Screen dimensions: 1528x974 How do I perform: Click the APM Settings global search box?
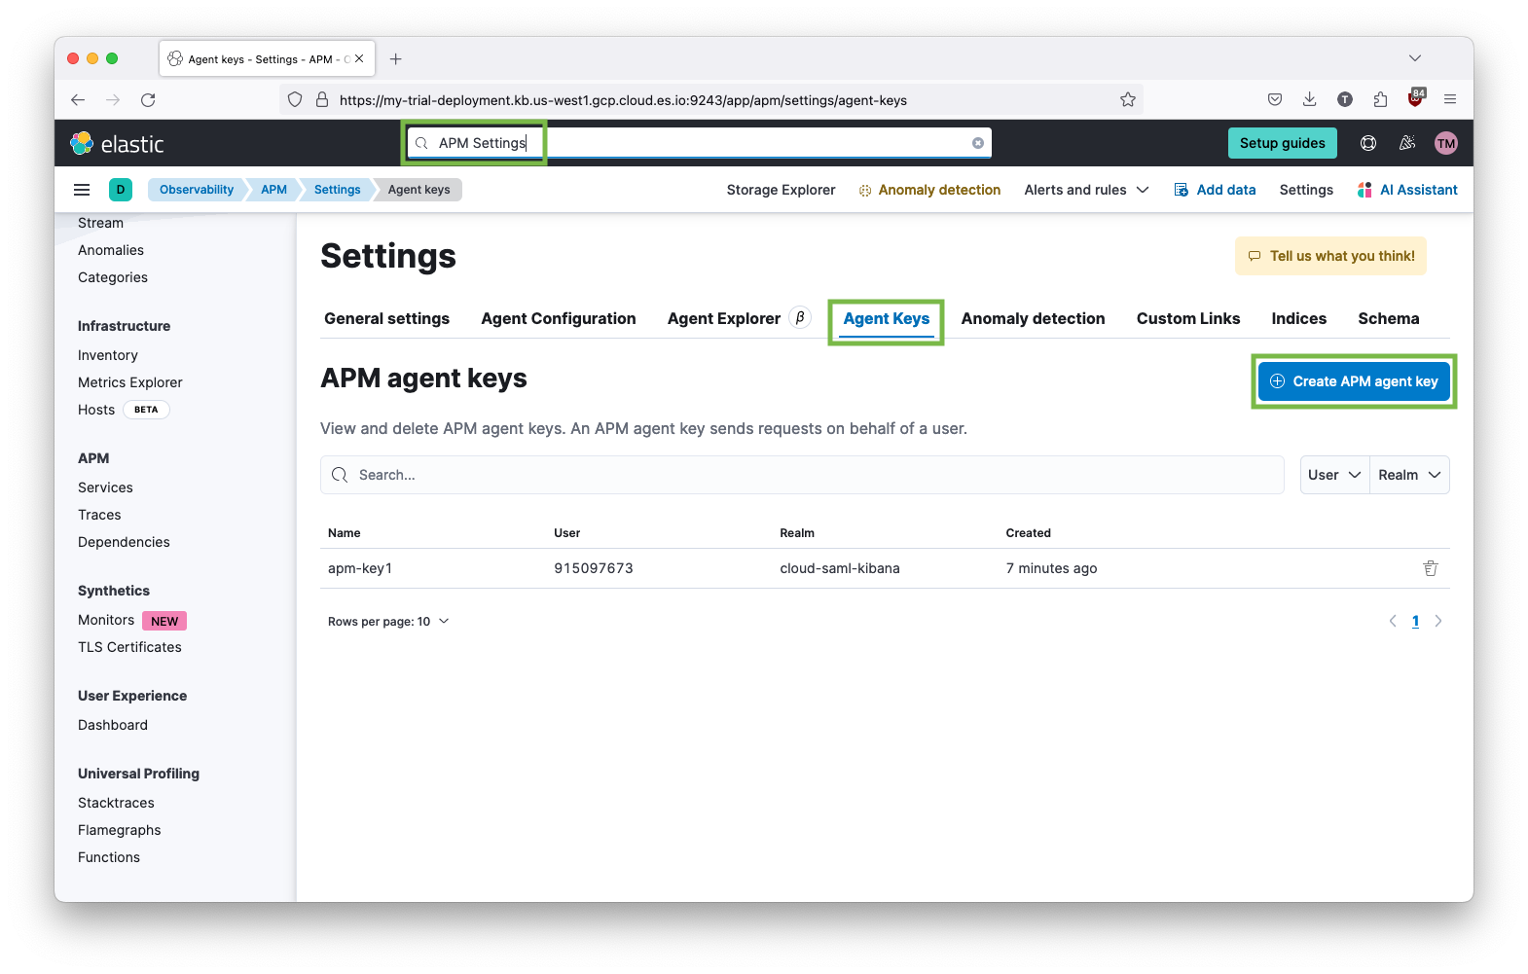698,143
